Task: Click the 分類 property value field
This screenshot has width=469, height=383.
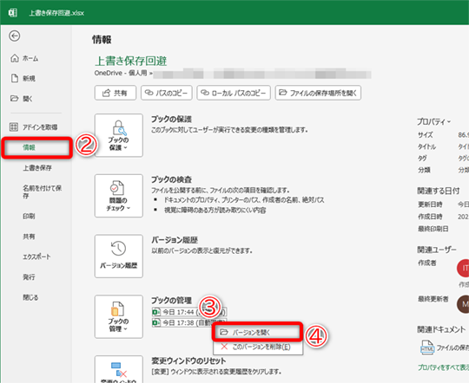Action: (x=463, y=170)
